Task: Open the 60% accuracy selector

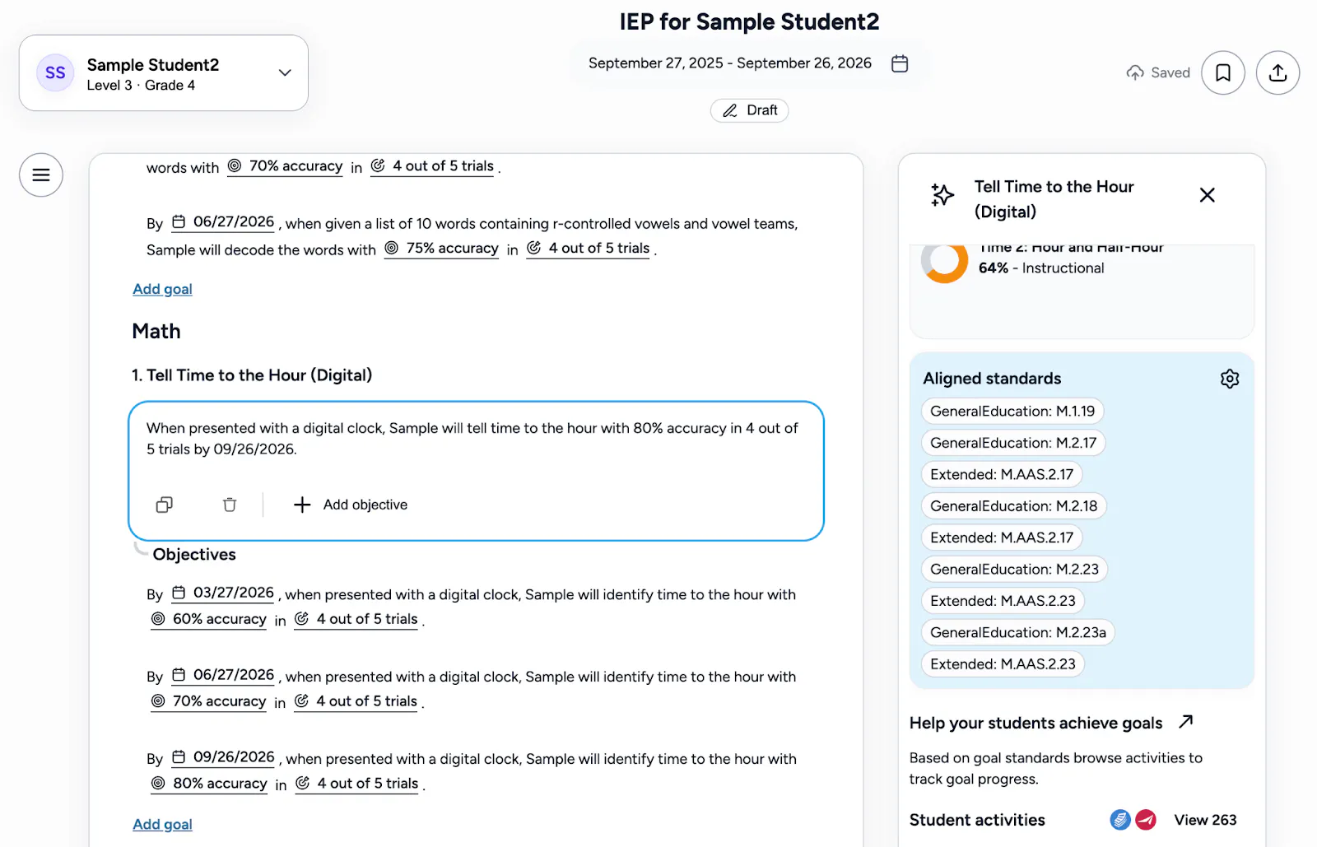Action: tap(210, 619)
